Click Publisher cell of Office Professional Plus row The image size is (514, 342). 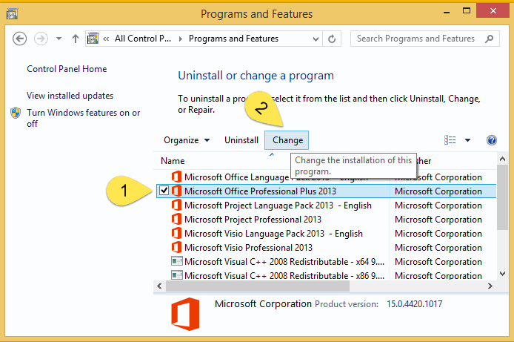(438, 191)
